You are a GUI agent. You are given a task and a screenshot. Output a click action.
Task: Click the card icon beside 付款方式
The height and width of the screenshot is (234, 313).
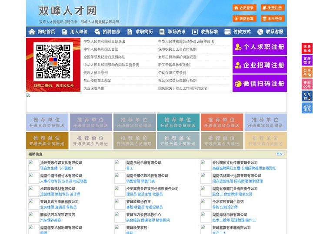pos(227,32)
